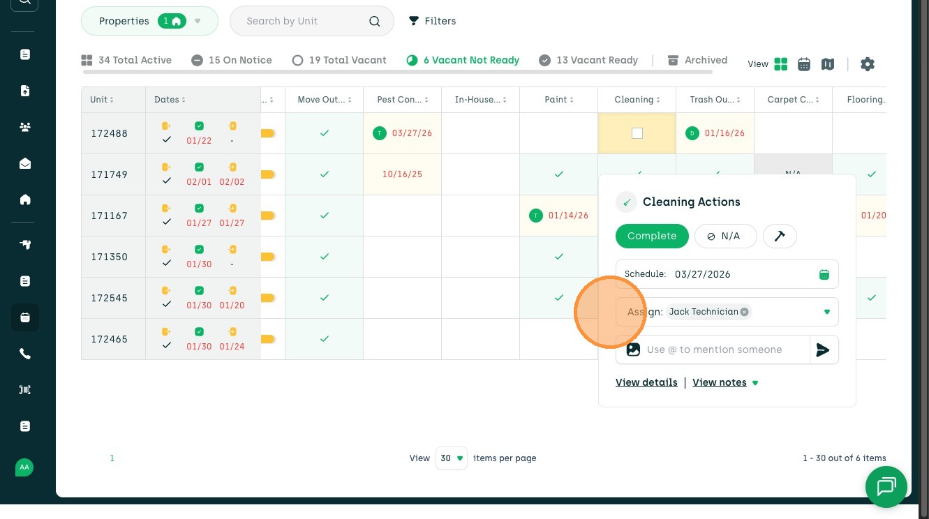The image size is (929, 519).
Task: Mark cleaning as Complete
Action: (652, 236)
